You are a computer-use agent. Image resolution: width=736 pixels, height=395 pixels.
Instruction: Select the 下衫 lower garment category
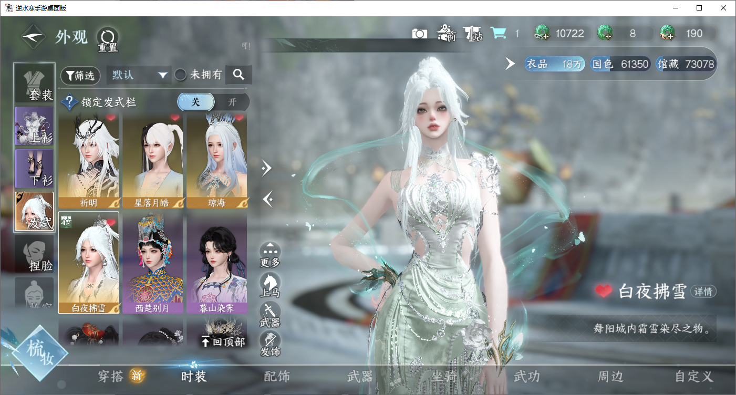[34, 169]
